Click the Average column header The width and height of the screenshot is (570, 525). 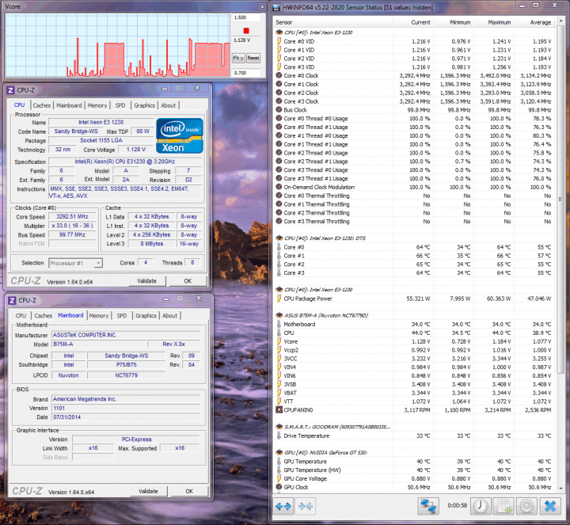tap(540, 22)
